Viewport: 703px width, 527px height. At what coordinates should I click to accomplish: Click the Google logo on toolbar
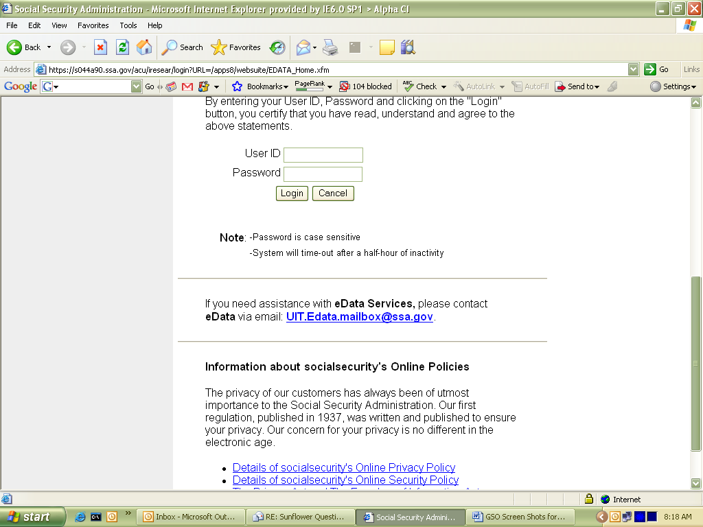click(21, 86)
